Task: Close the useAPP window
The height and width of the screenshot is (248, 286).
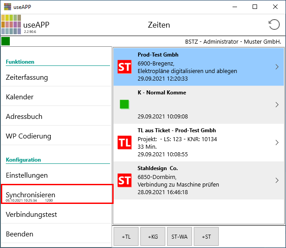Action: [275, 7]
